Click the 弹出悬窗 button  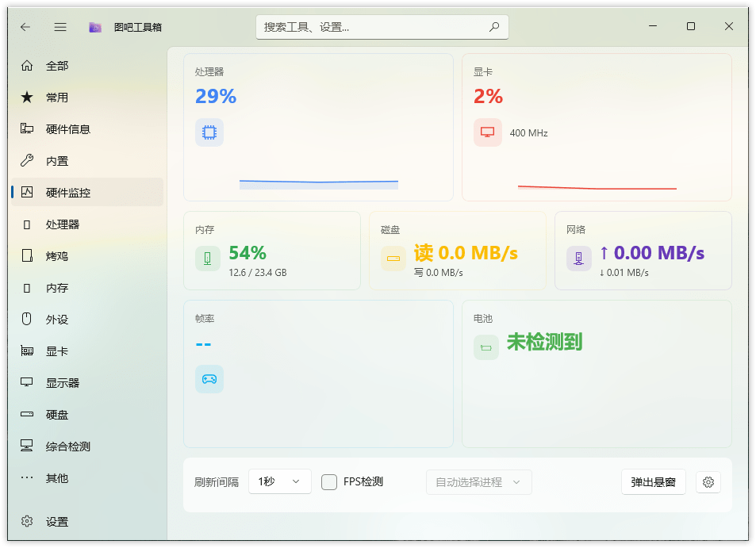654,482
